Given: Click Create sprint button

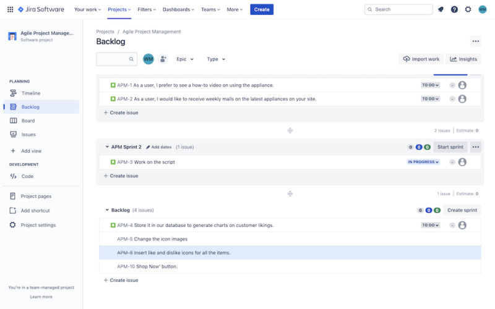Looking at the screenshot, I should click(x=462, y=210).
